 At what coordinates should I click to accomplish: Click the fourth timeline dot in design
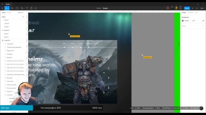(89, 48)
